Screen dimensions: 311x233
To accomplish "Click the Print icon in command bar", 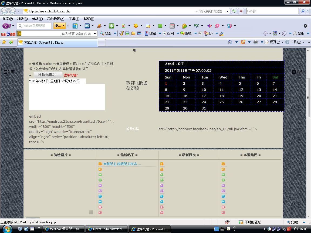I will tap(255, 42).
